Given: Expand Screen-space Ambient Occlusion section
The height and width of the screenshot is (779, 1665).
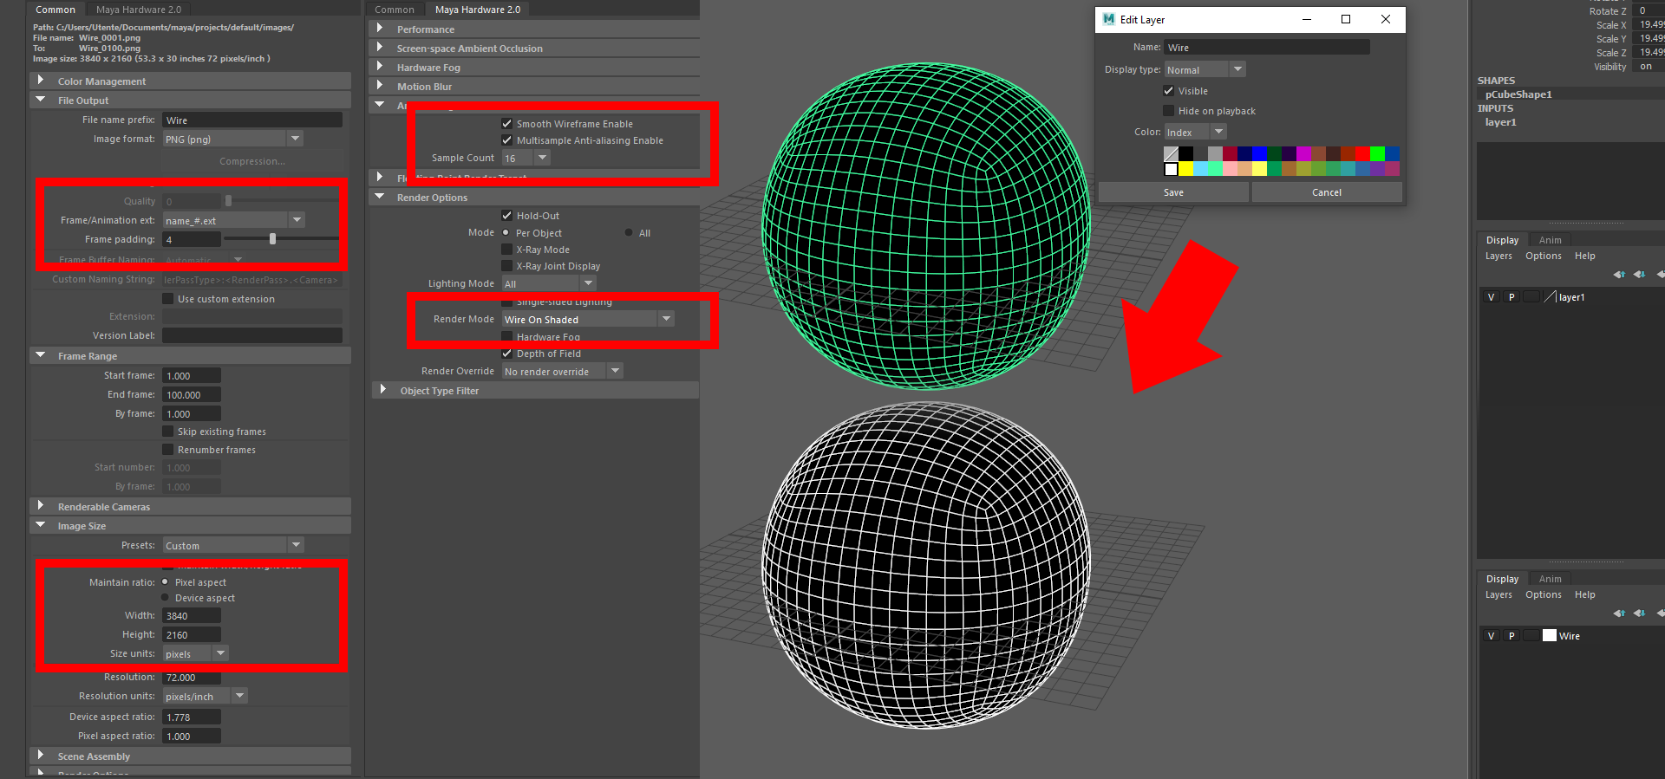Looking at the screenshot, I should pos(380,48).
